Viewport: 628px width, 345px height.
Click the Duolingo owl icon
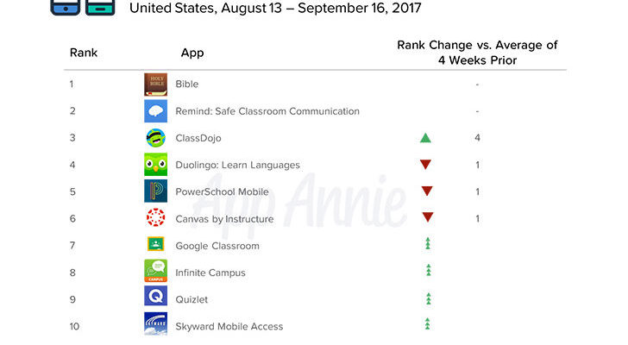click(x=156, y=165)
